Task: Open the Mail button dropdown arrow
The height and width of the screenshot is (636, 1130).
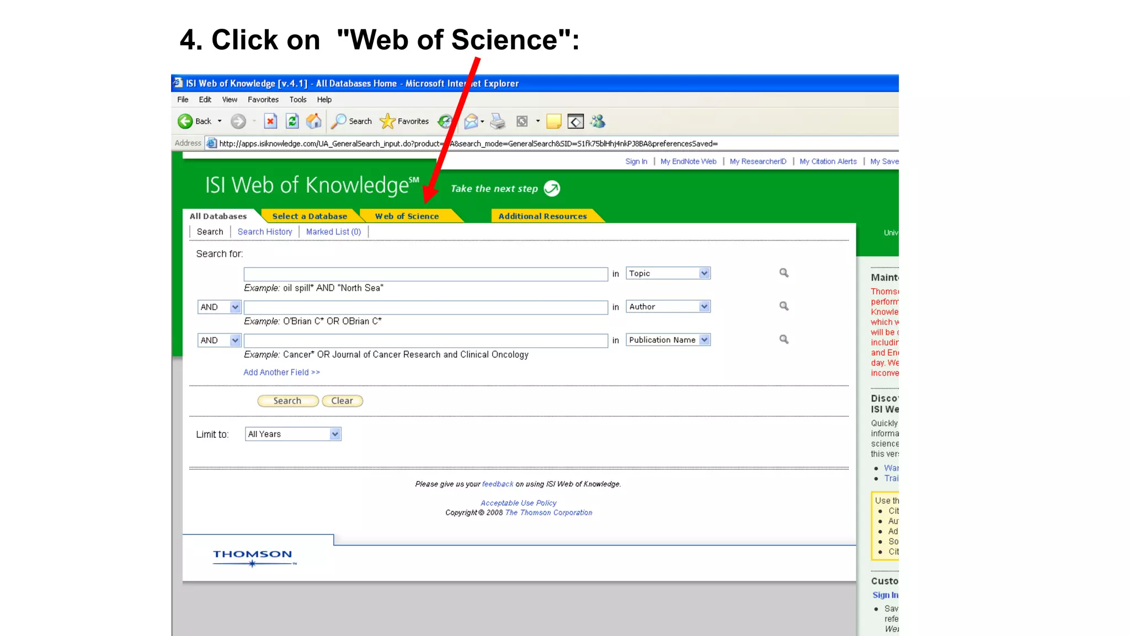Action: pos(482,121)
